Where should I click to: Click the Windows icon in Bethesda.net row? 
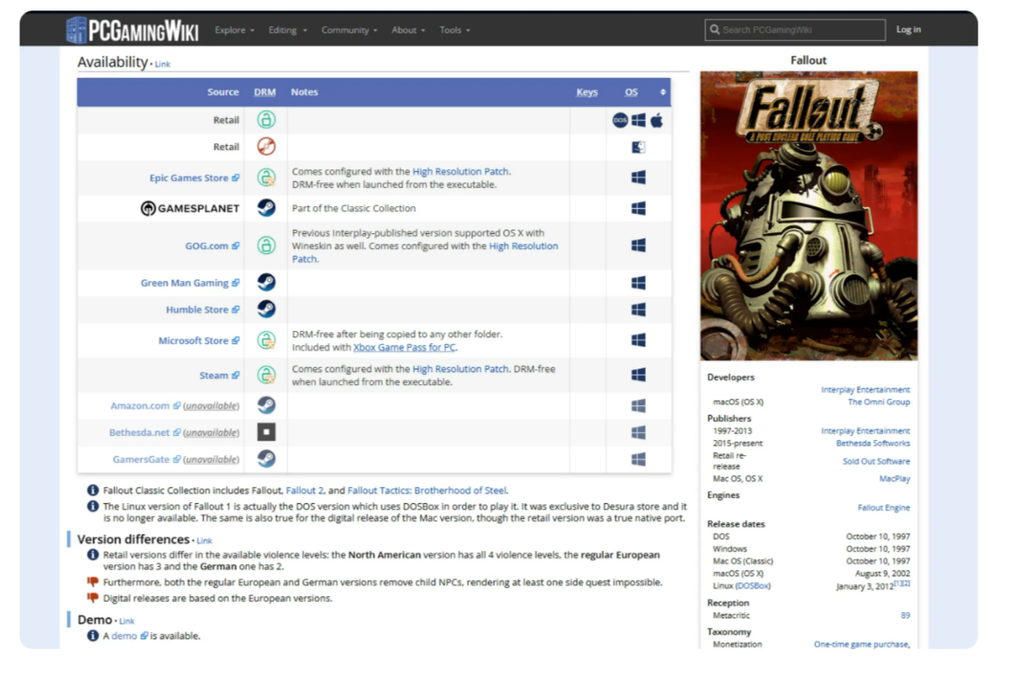tap(638, 432)
